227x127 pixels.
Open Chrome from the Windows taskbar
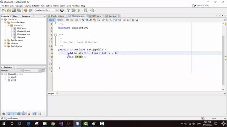[53, 123]
